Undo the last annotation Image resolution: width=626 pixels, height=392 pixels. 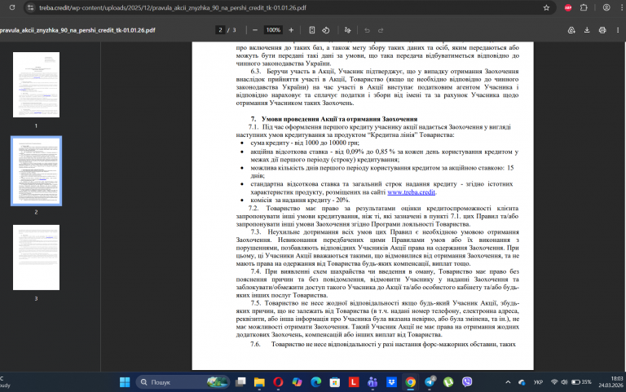[367, 30]
